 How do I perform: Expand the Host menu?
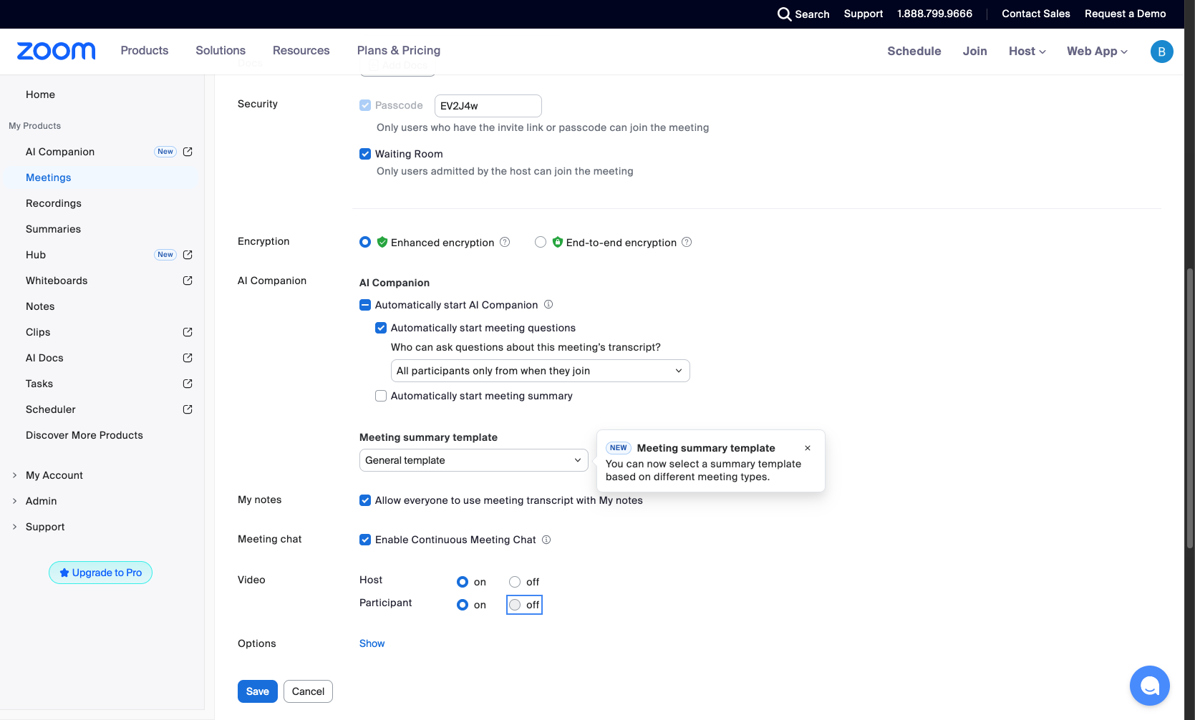1027,51
